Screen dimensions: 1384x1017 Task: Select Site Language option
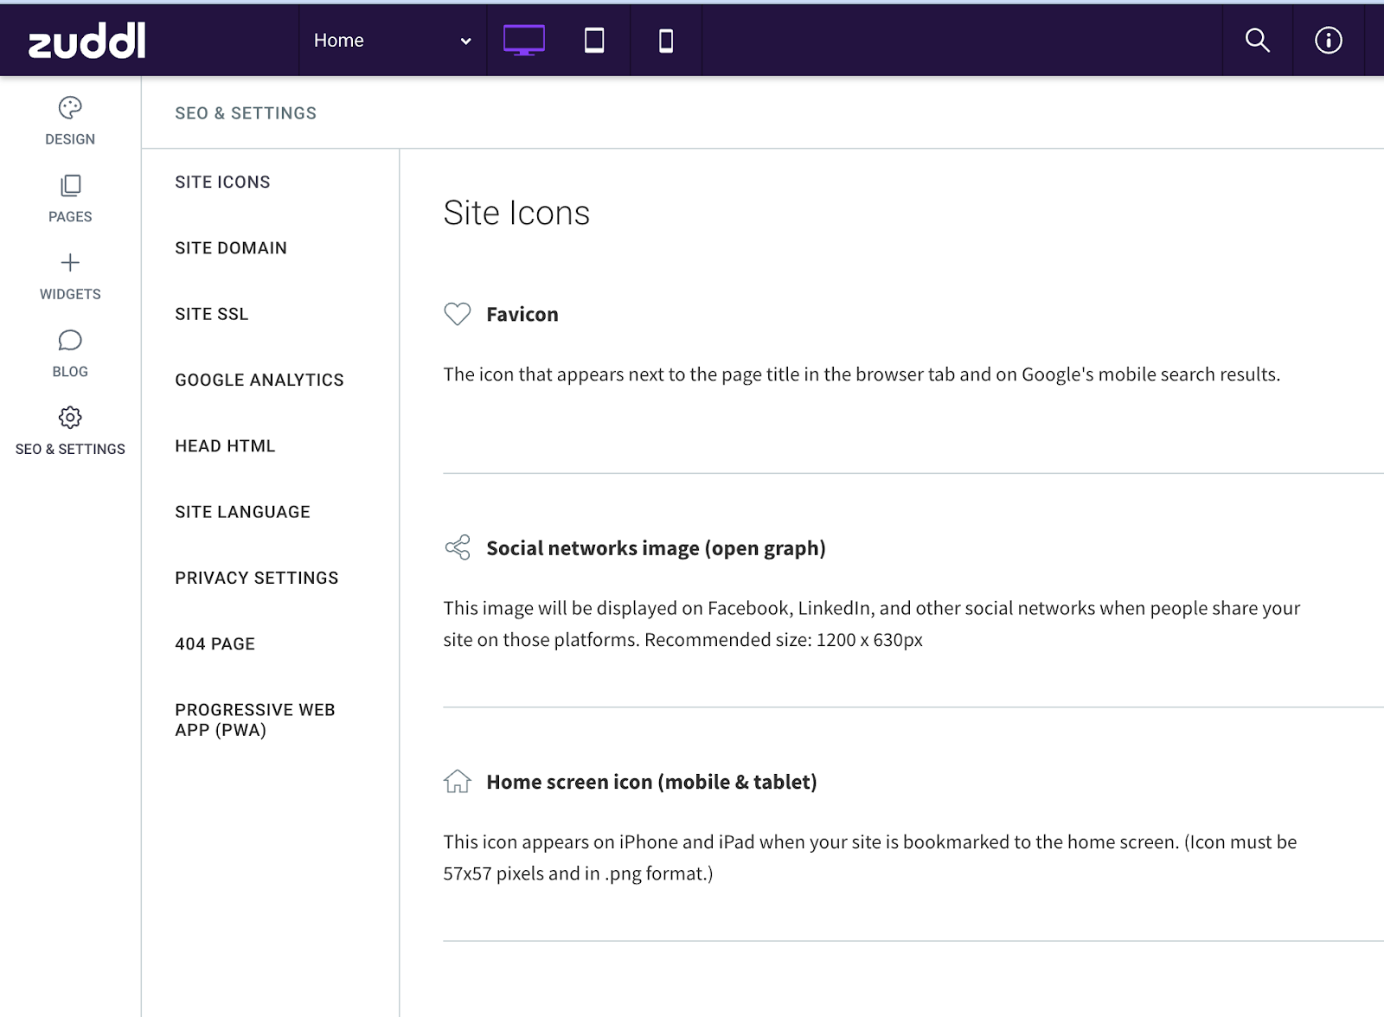(242, 512)
